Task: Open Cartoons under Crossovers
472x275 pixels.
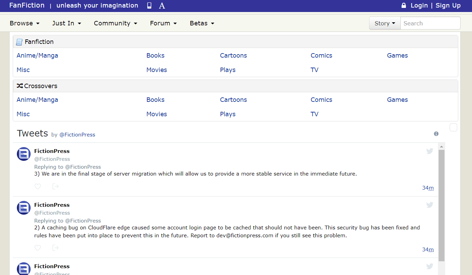Action: pos(234,100)
